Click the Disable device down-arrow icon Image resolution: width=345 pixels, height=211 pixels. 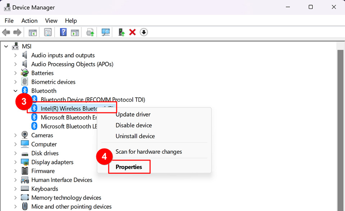[x=144, y=33]
